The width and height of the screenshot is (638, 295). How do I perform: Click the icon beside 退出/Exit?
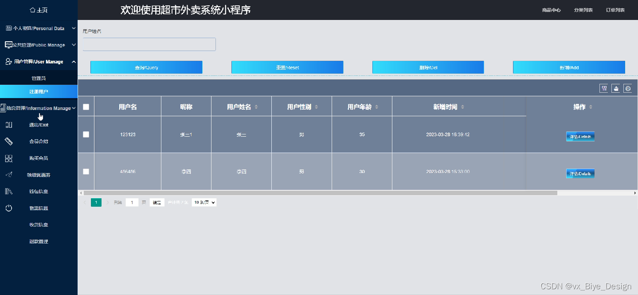tap(8, 125)
